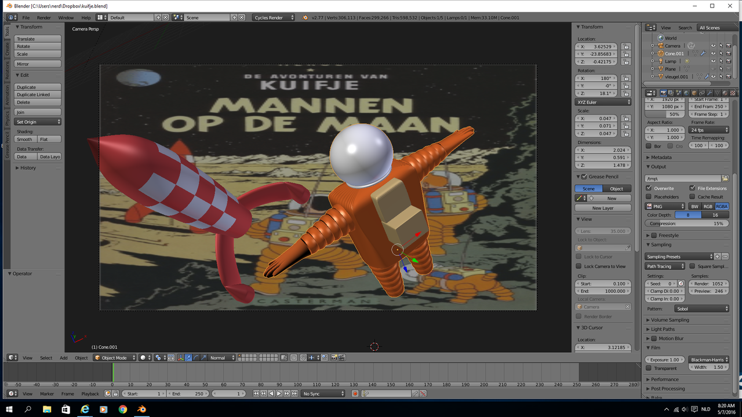Open the Scene properties tab icon
742x417 pixels.
click(679, 93)
